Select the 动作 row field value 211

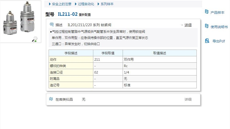tap(97, 60)
